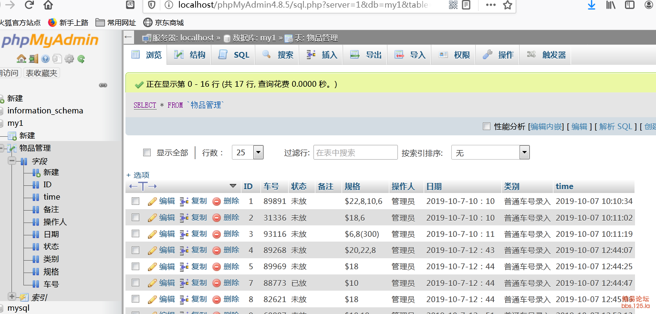Select the checkbox for row ID 4

tap(135, 250)
